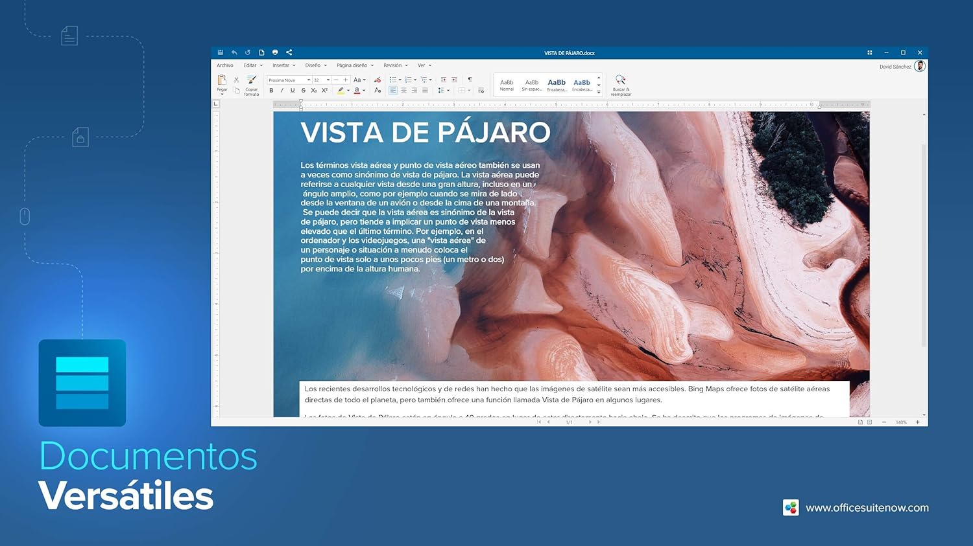The height and width of the screenshot is (546, 973).
Task: Go to the first page
Action: pos(538,422)
